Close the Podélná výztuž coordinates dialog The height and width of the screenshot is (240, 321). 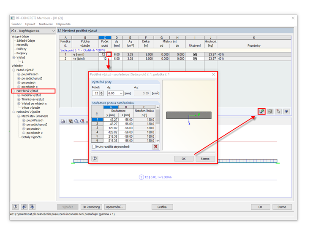pos(214,75)
